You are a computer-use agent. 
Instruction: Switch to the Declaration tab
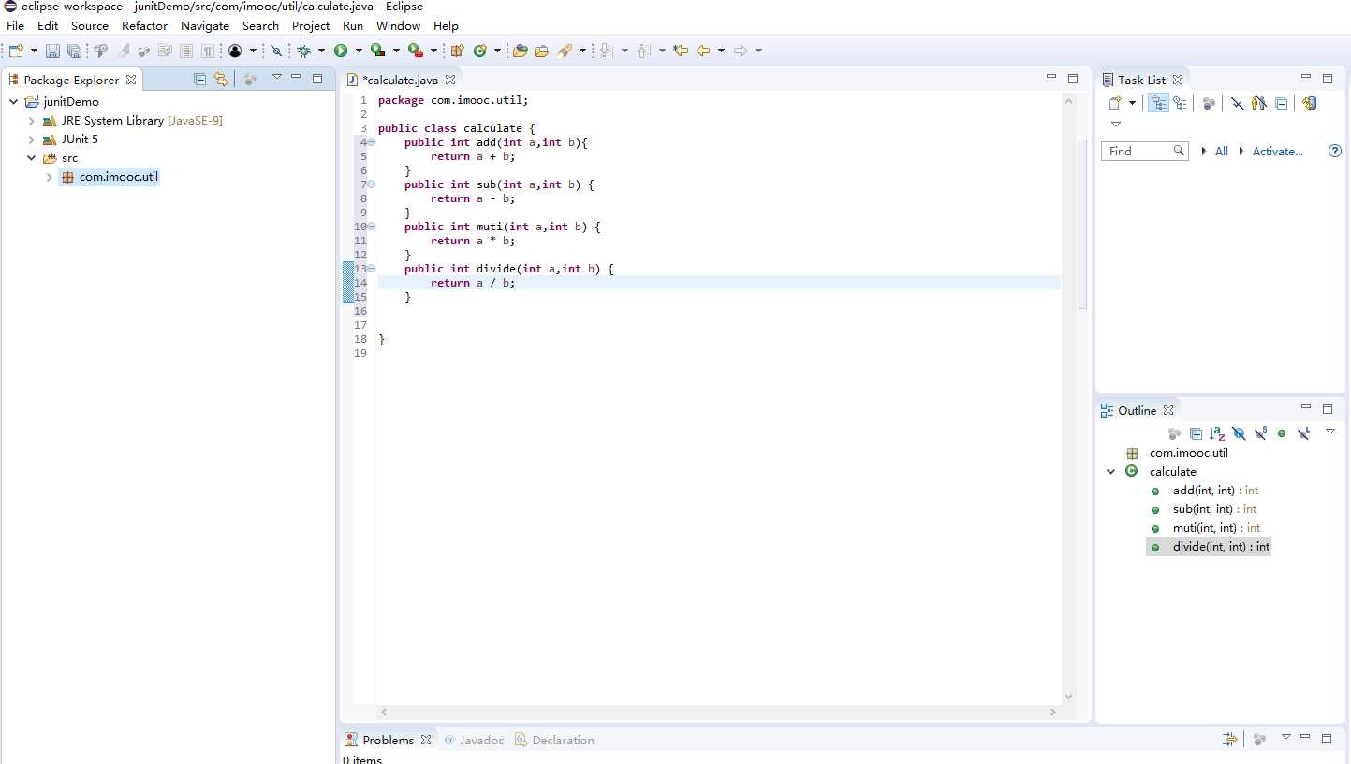554,740
